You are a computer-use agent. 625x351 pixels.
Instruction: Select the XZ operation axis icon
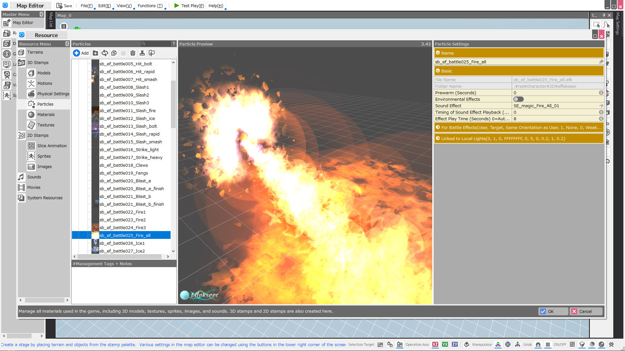tap(435, 344)
